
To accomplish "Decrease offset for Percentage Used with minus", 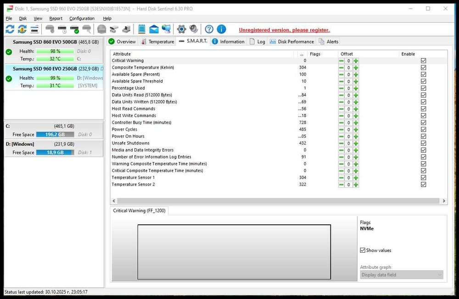I will pyautogui.click(x=341, y=88).
